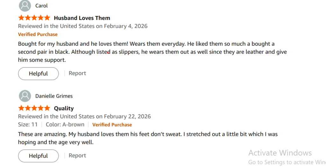Mark Carol's review as Helpful

pyautogui.click(x=38, y=73)
